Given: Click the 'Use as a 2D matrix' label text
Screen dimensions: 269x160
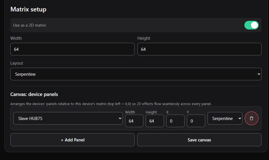Looking at the screenshot, I should pyautogui.click(x=29, y=25).
